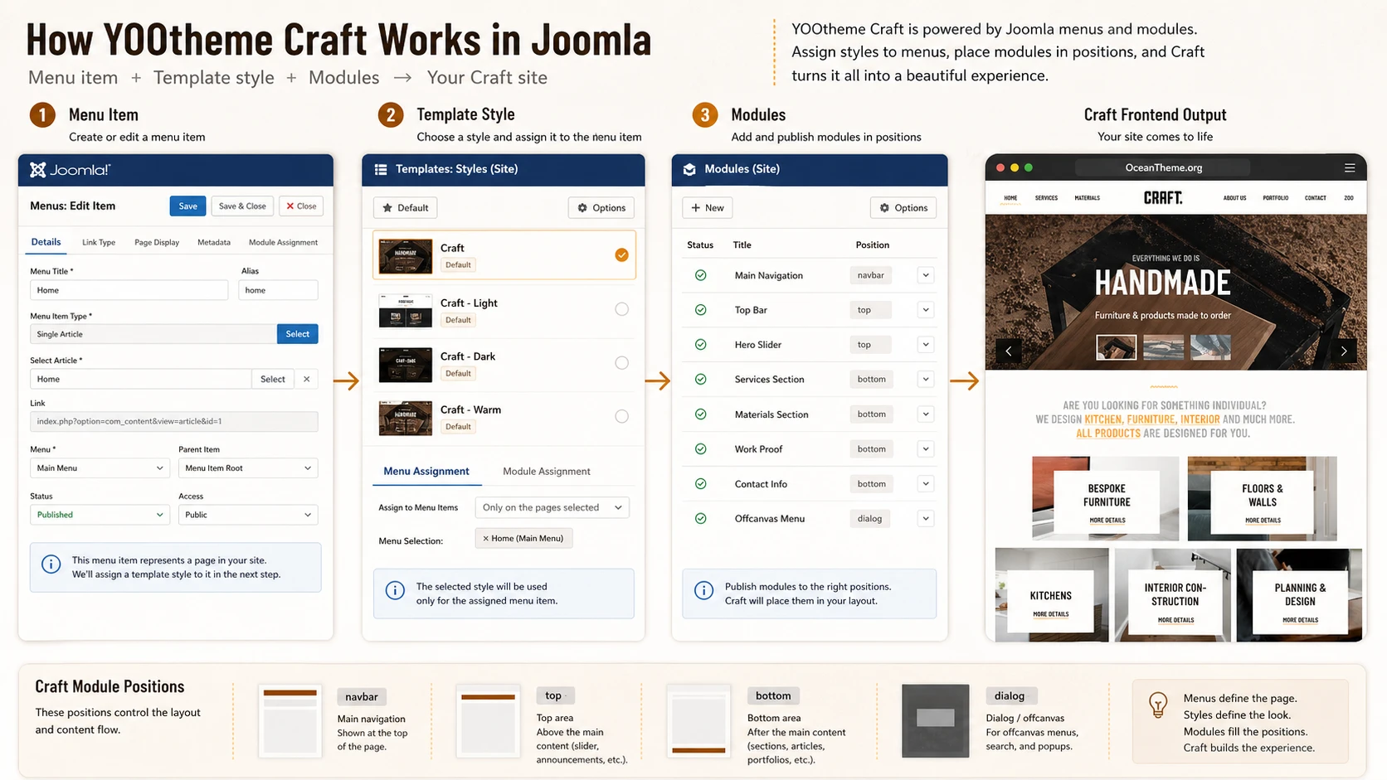Toggle the published status of Main Navigation
1387x780 pixels.
click(x=701, y=275)
